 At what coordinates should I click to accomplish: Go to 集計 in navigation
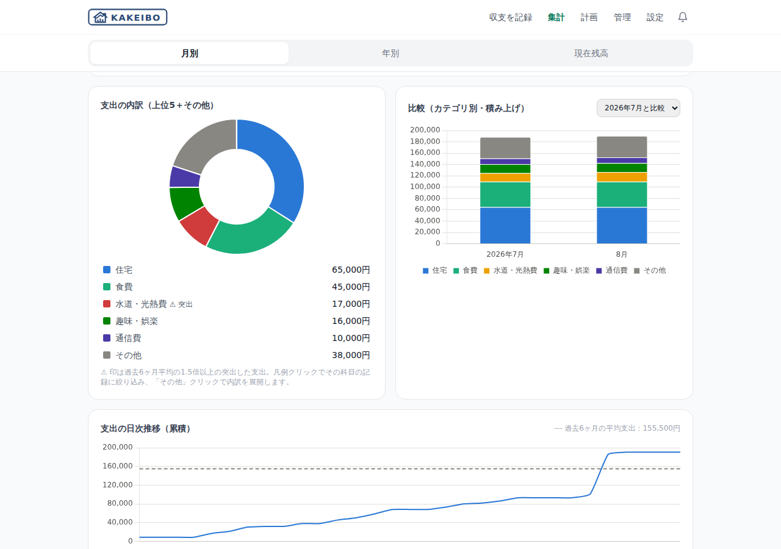(556, 17)
